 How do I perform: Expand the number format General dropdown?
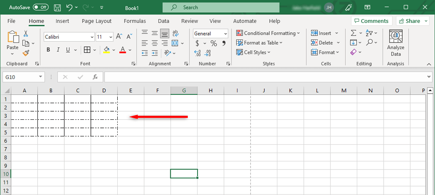(225, 34)
